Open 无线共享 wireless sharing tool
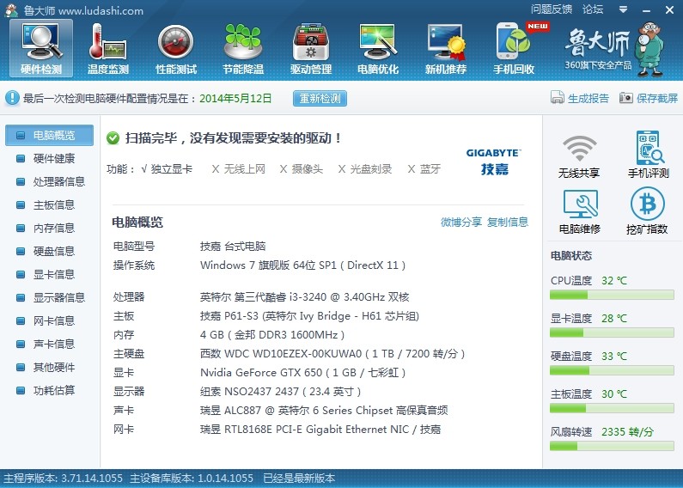Image resolution: width=683 pixels, height=488 pixels. 579,156
